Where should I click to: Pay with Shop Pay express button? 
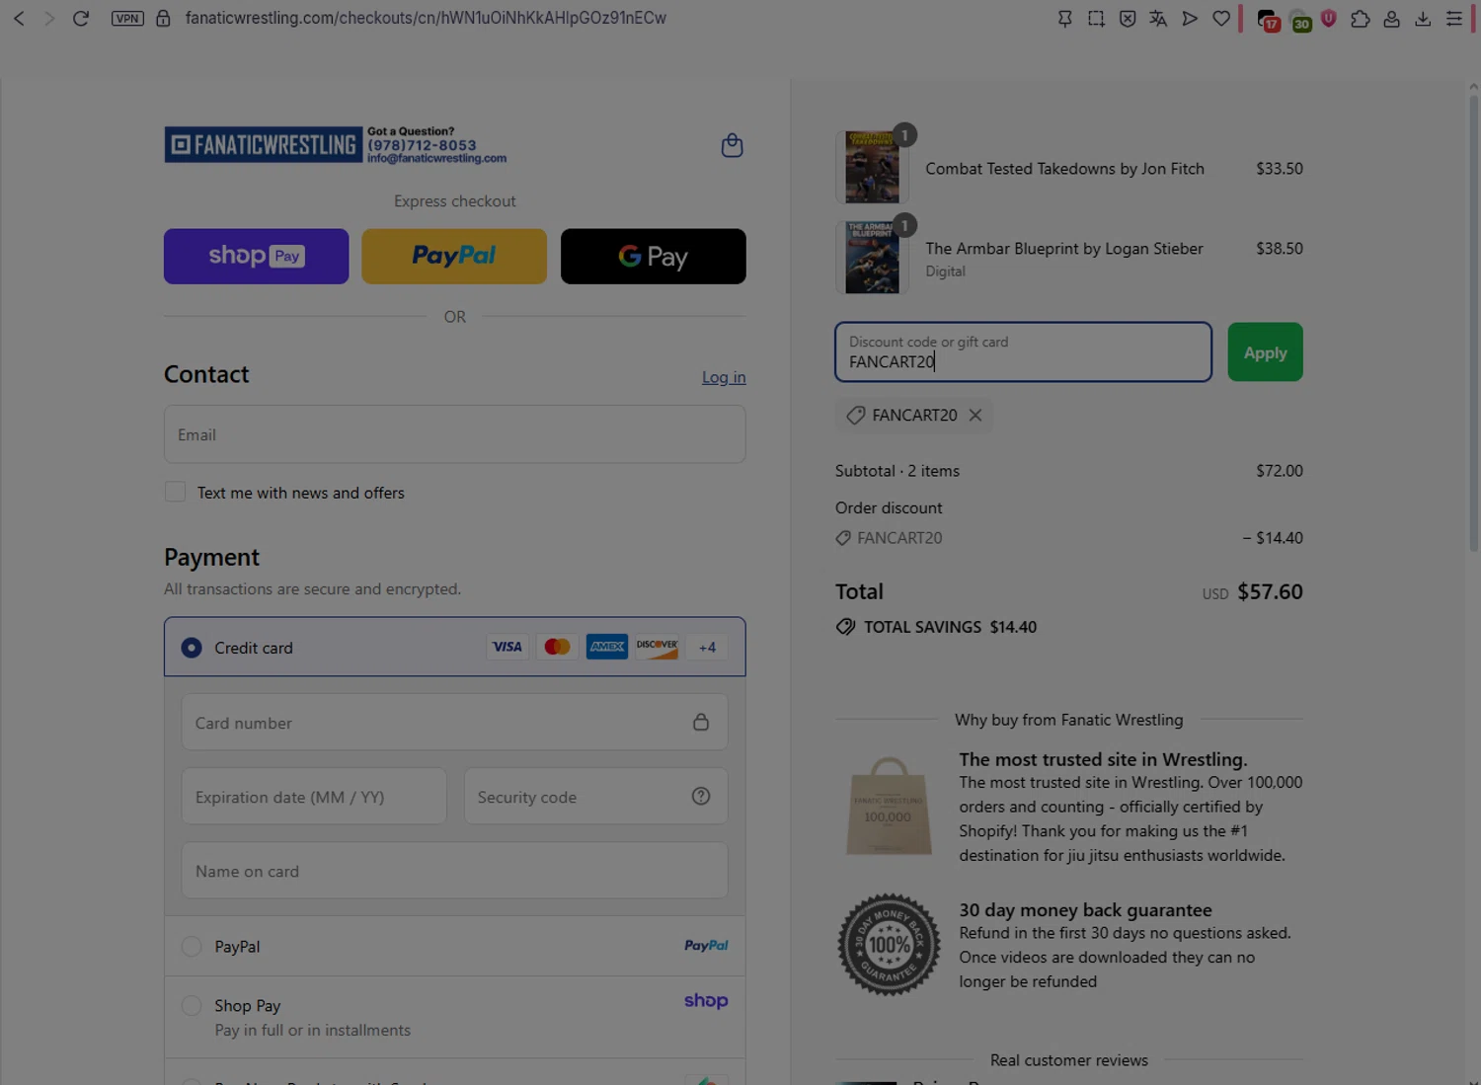[x=257, y=257]
